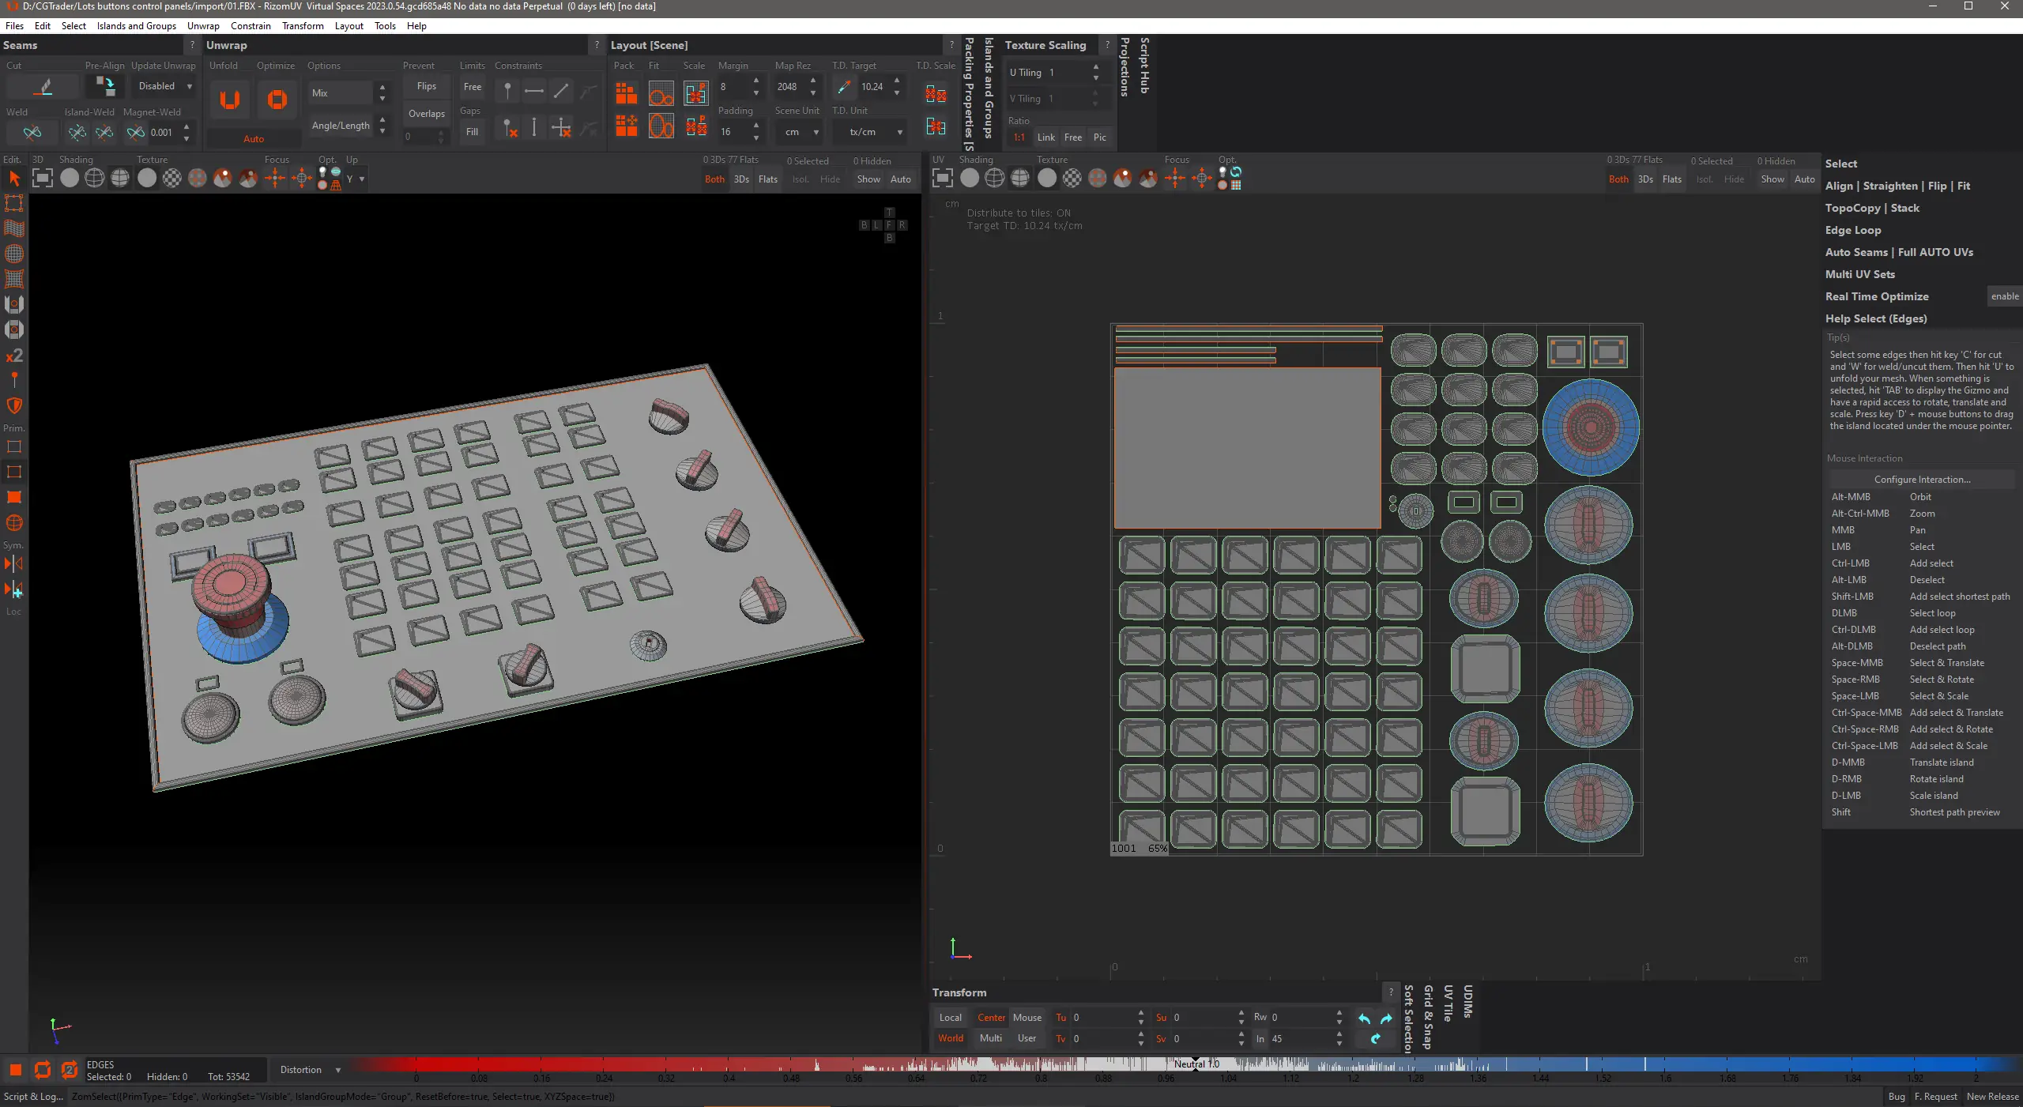Toggle the Flips prevent option
Image resolution: width=2023 pixels, height=1107 pixels.
click(426, 86)
